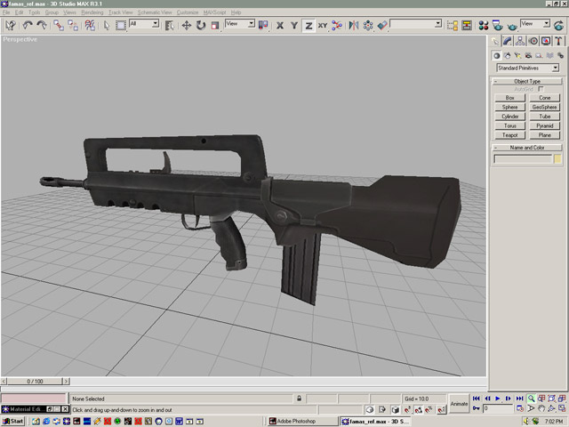The image size is (569, 427).
Task: Create a Teapot primitive
Action: pyautogui.click(x=509, y=135)
